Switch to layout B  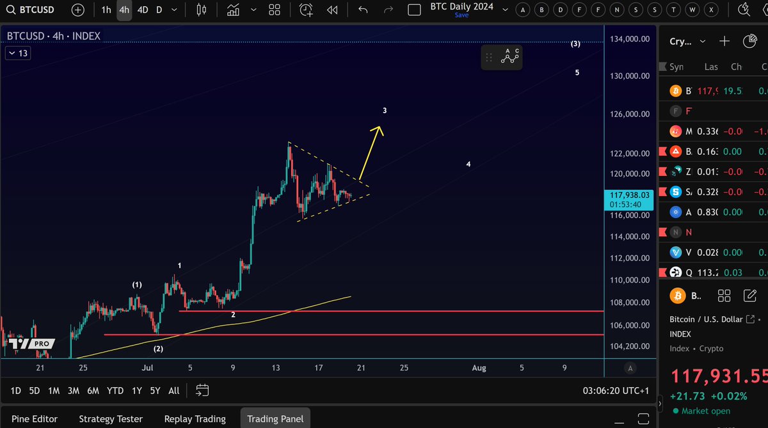pyautogui.click(x=543, y=10)
